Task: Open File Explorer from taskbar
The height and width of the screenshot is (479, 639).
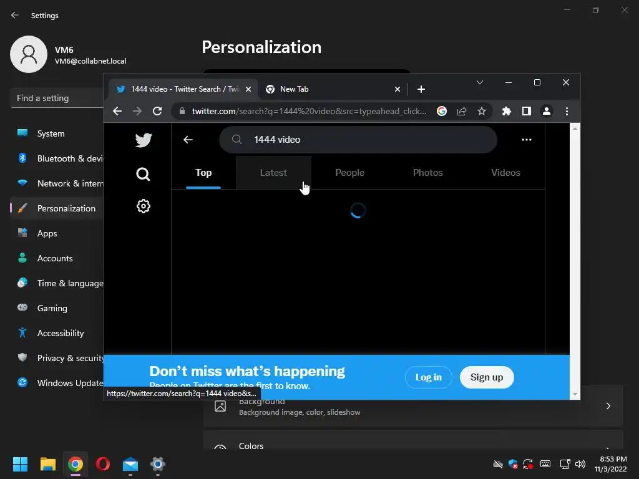Action: pos(47,464)
